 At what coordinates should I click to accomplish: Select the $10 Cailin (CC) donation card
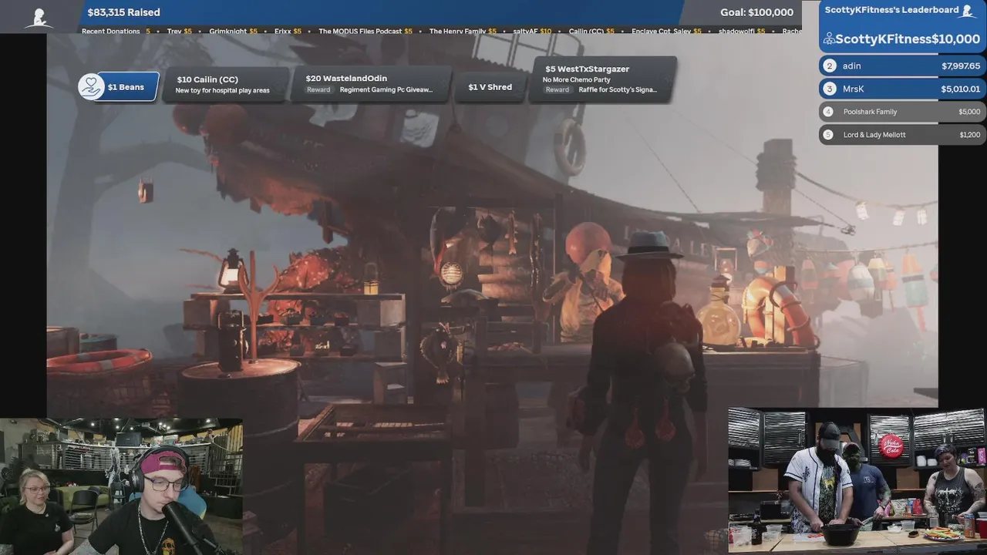click(x=226, y=84)
